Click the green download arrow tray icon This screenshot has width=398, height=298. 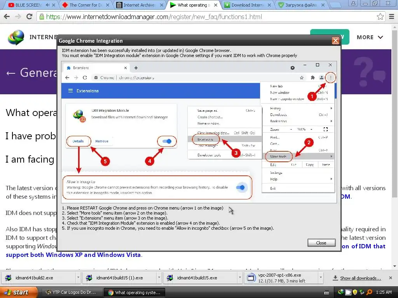pos(362,292)
